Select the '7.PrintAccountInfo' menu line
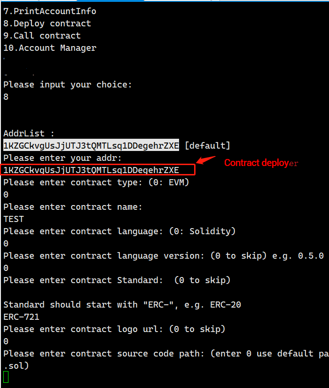This screenshot has height=388, width=329. tap(50, 11)
